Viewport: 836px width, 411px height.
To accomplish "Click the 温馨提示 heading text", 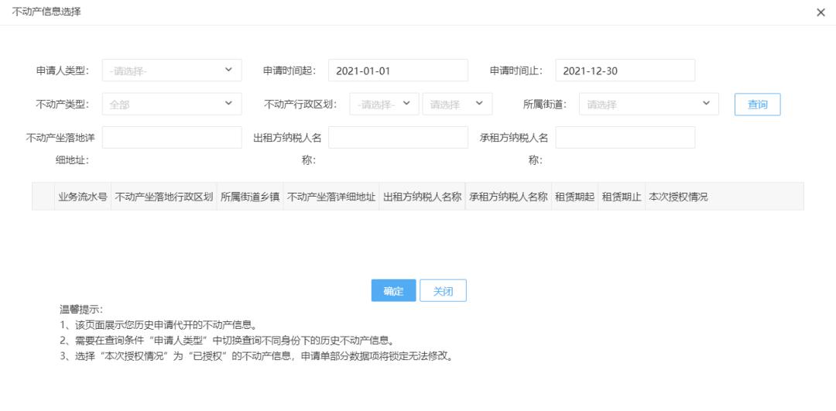I will (x=81, y=309).
